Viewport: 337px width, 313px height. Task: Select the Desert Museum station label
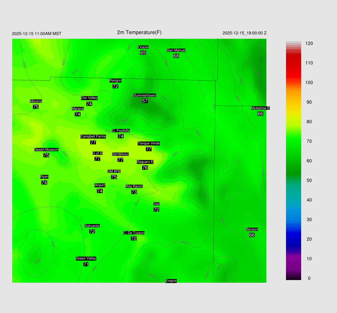coord(46,150)
